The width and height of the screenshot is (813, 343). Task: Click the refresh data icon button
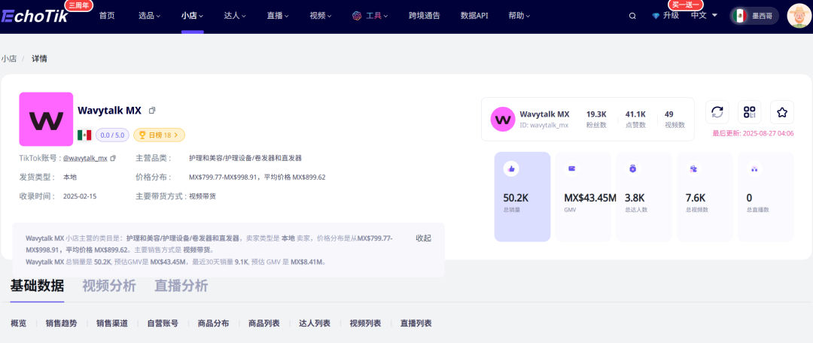pyautogui.click(x=717, y=112)
